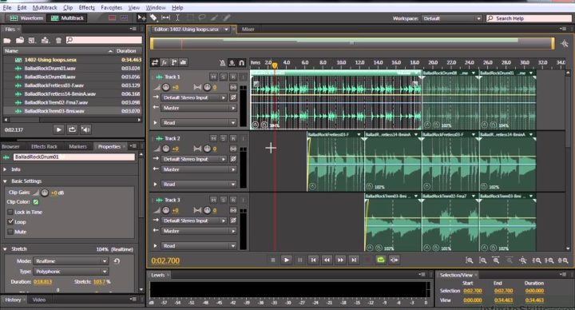Solo Track 2 with the S button

(224, 138)
